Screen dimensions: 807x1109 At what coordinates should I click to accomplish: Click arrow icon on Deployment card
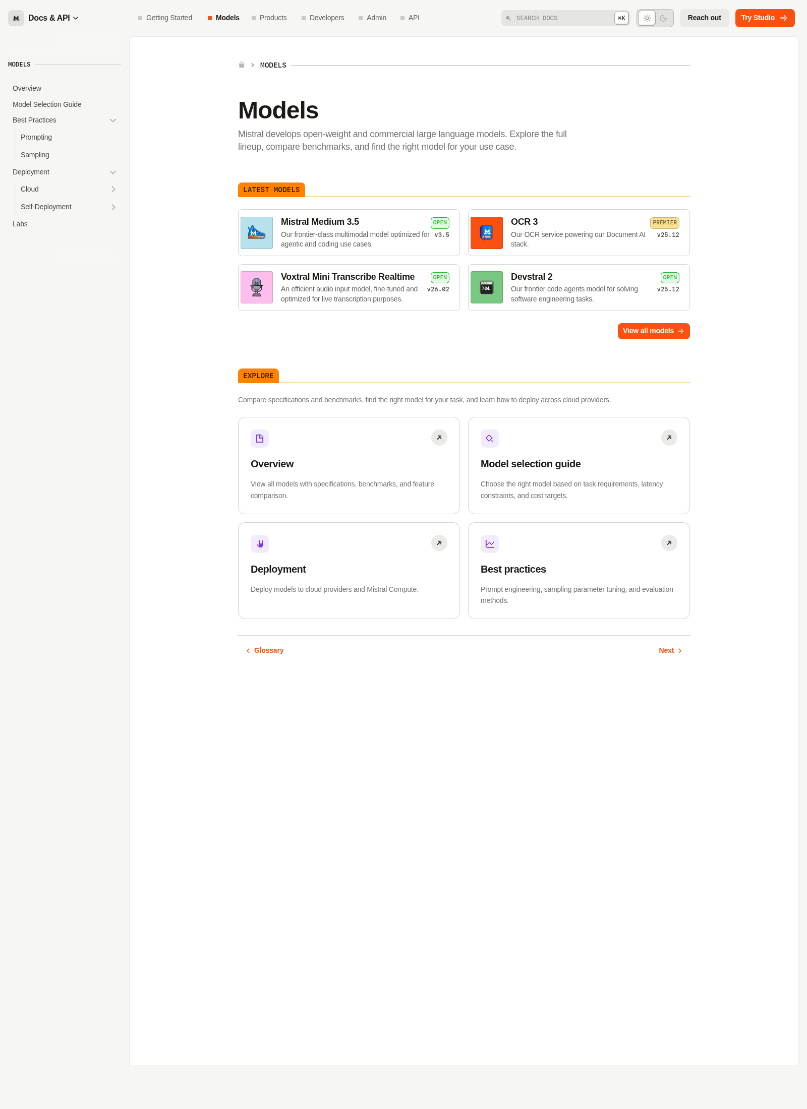[x=439, y=543]
